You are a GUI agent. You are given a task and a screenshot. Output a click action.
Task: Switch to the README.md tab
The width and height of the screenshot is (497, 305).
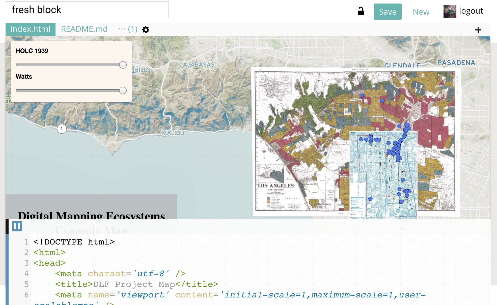[84, 29]
